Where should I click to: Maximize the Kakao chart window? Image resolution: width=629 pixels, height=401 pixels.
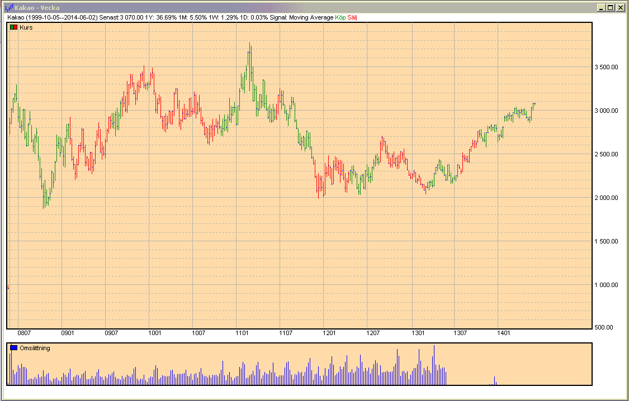coord(610,8)
